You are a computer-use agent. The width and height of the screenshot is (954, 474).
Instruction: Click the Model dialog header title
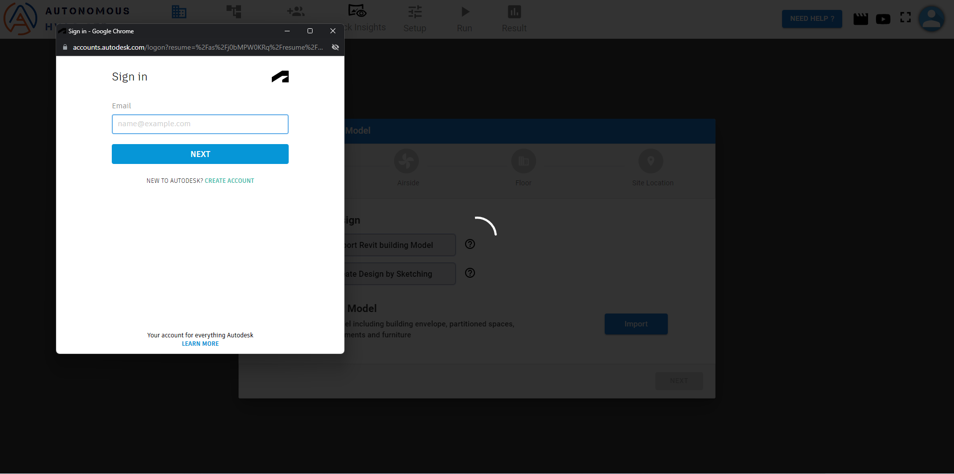click(x=358, y=131)
